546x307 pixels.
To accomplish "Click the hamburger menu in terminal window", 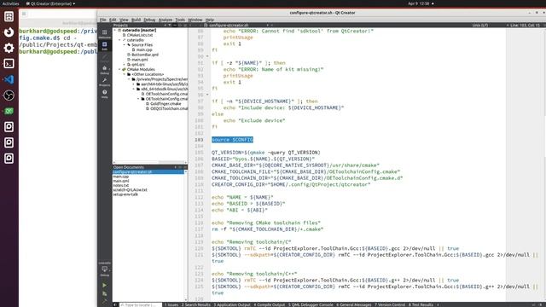I will (24, 14).
